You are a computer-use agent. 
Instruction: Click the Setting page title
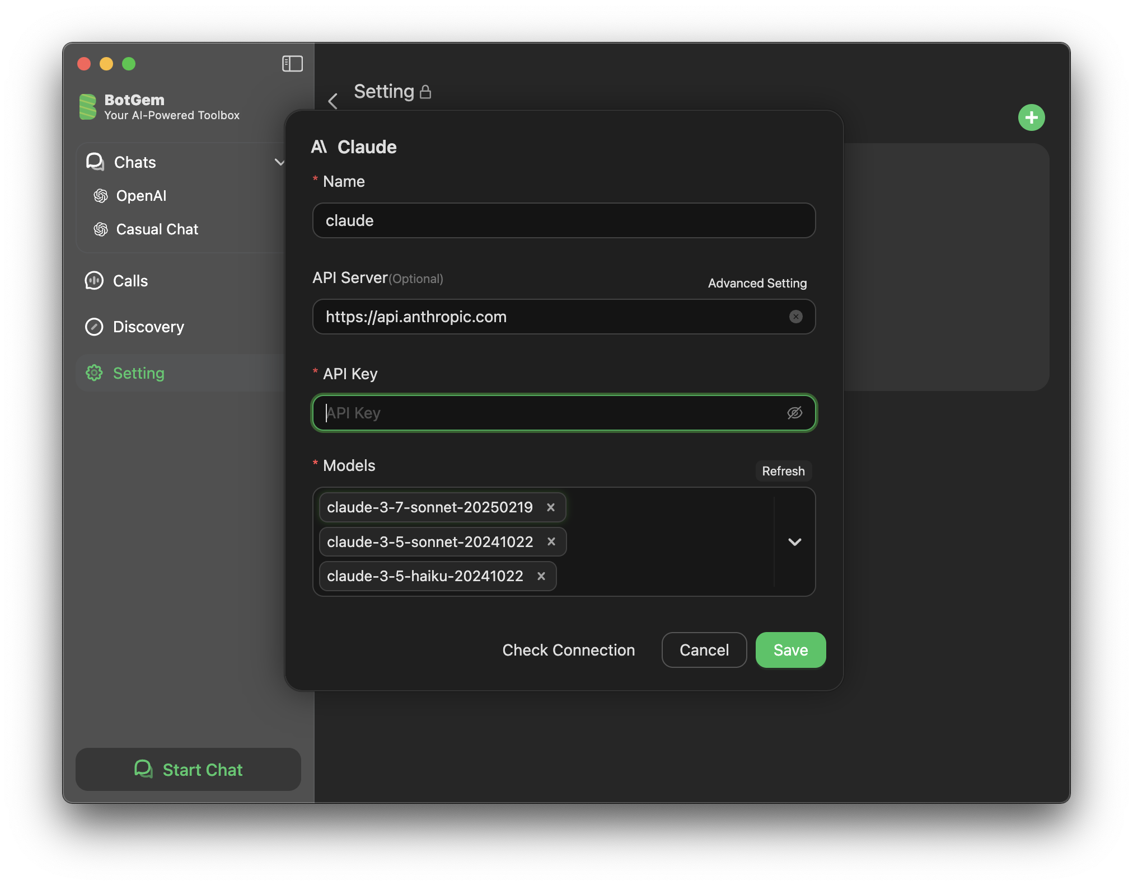click(384, 91)
